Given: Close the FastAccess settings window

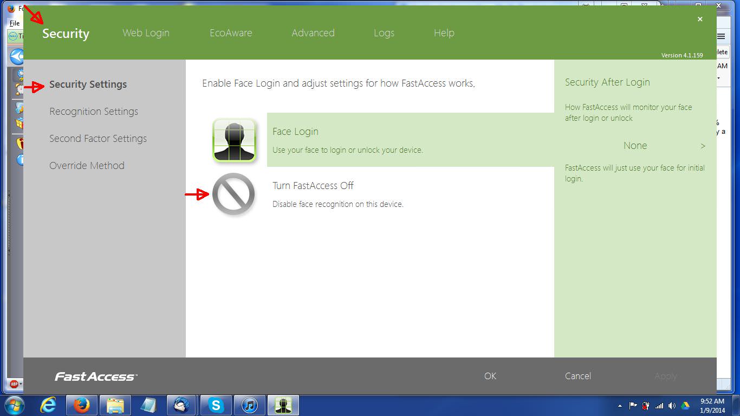Looking at the screenshot, I should [700, 19].
